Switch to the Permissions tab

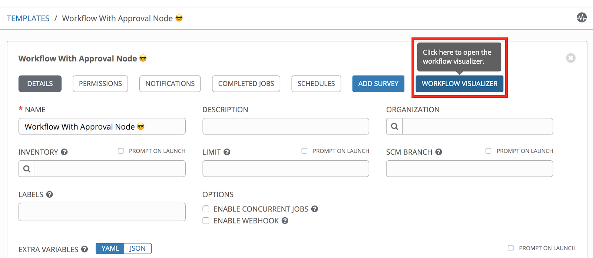point(100,84)
